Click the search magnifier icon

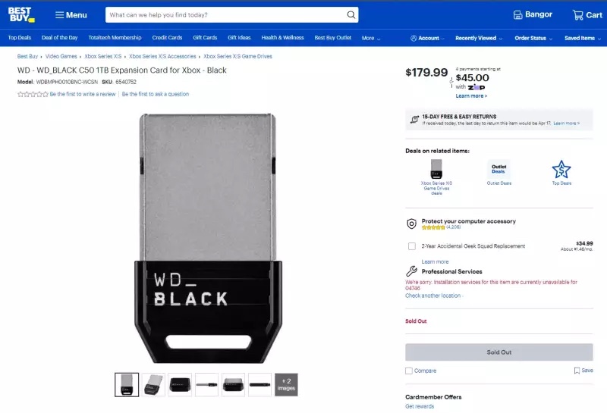(351, 14)
